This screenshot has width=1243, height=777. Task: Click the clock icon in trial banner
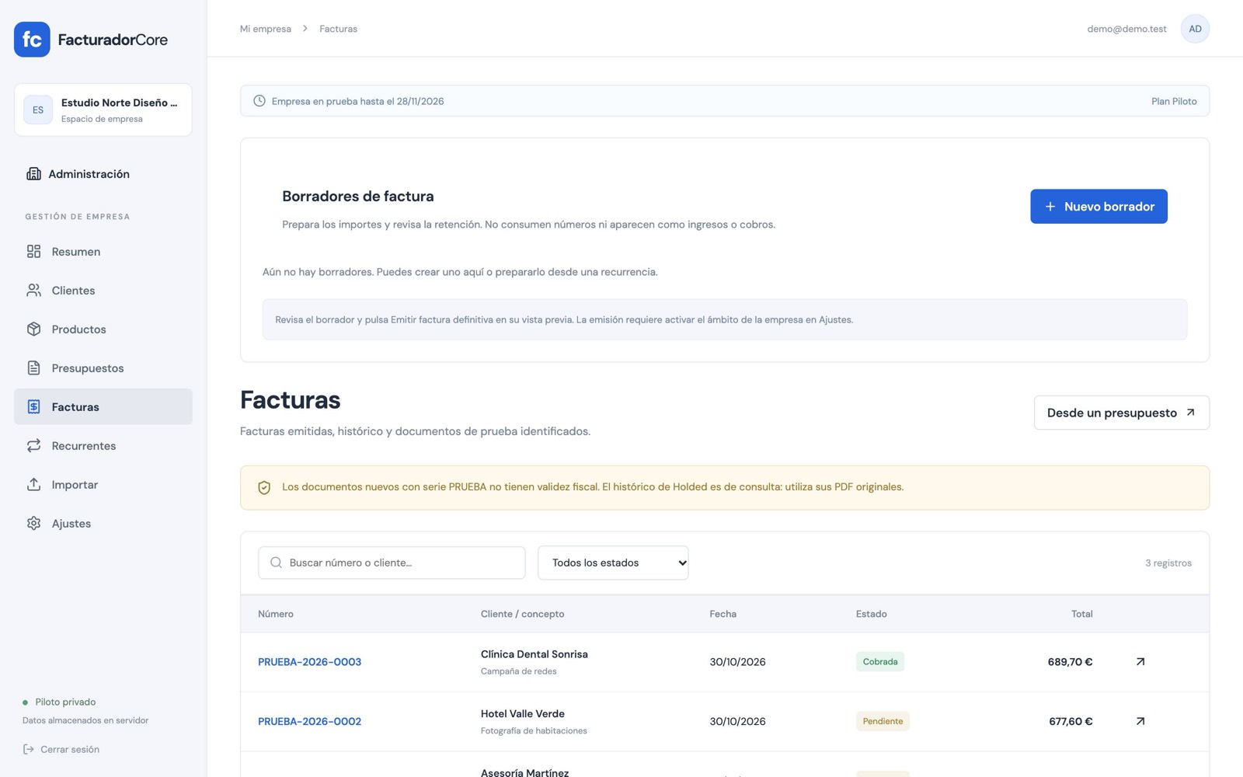point(259,101)
